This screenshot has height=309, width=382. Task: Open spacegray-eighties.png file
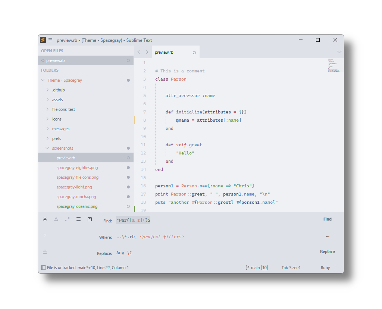pos(77,168)
